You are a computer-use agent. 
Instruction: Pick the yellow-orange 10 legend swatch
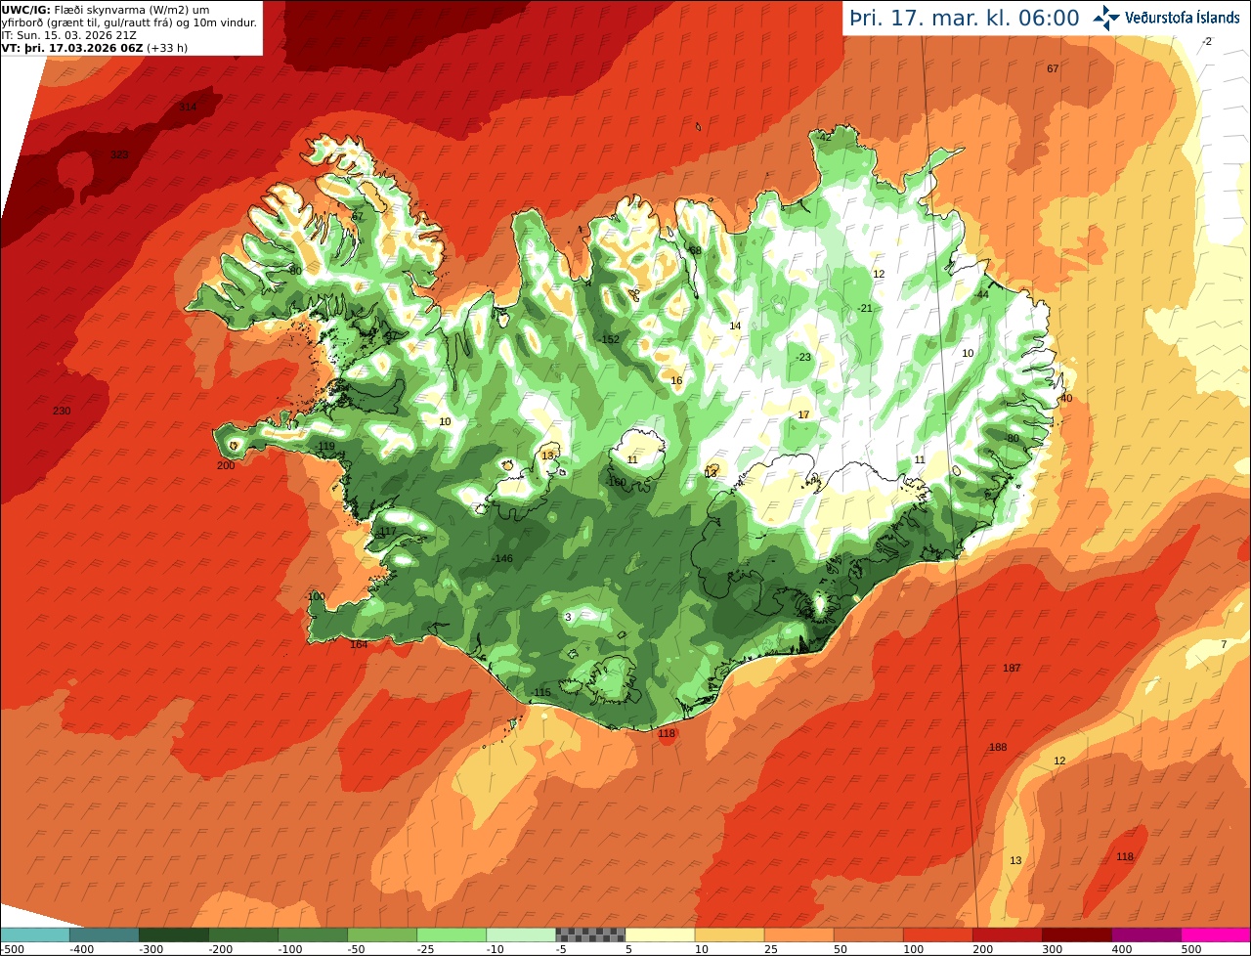click(x=729, y=934)
